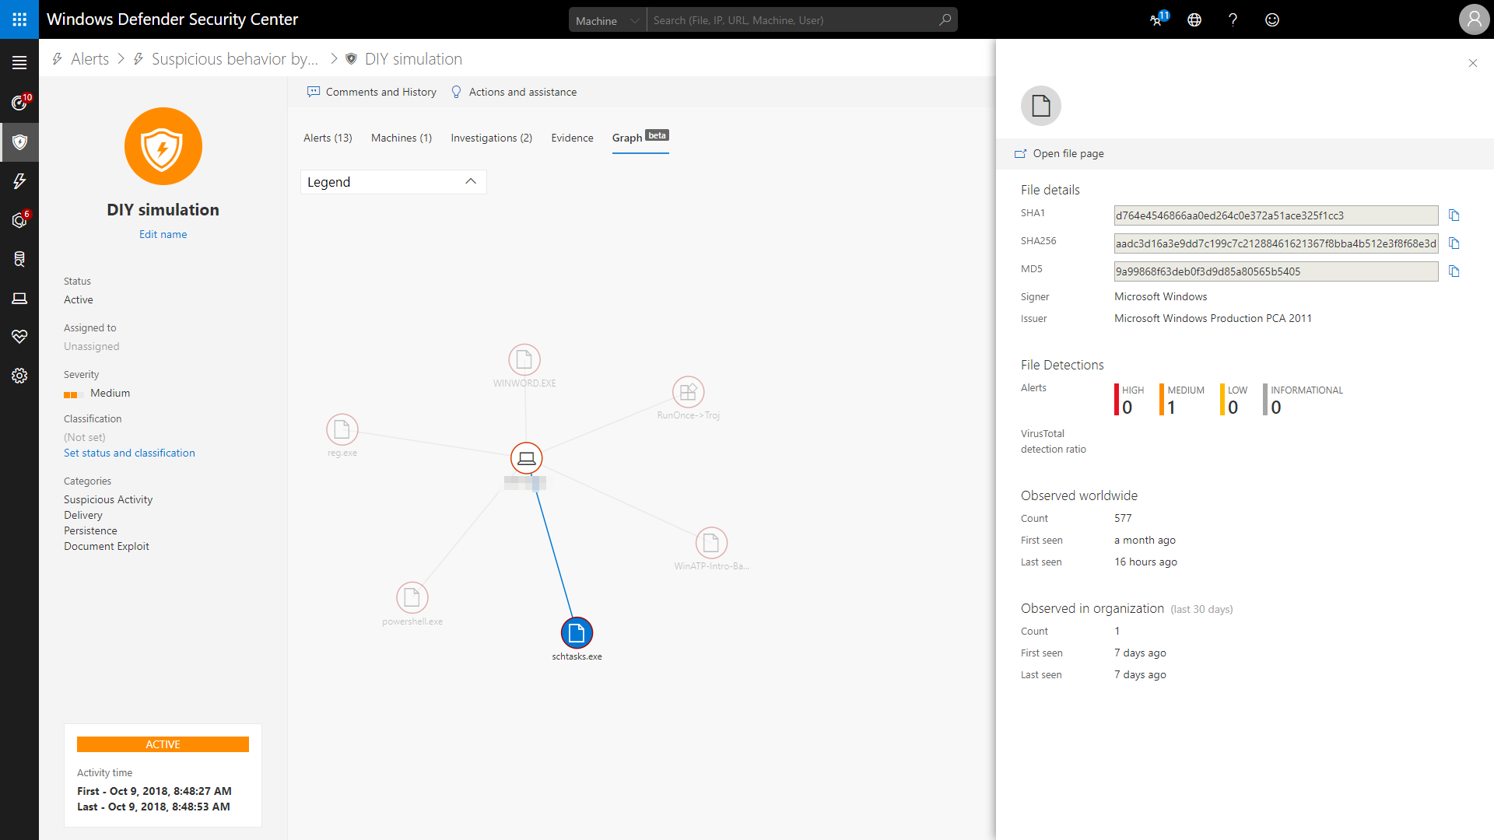Open the hamburger navigation menu
1494x840 pixels.
click(19, 61)
